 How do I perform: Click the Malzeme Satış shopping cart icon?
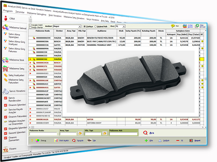pyautogui.click(x=6, y=68)
